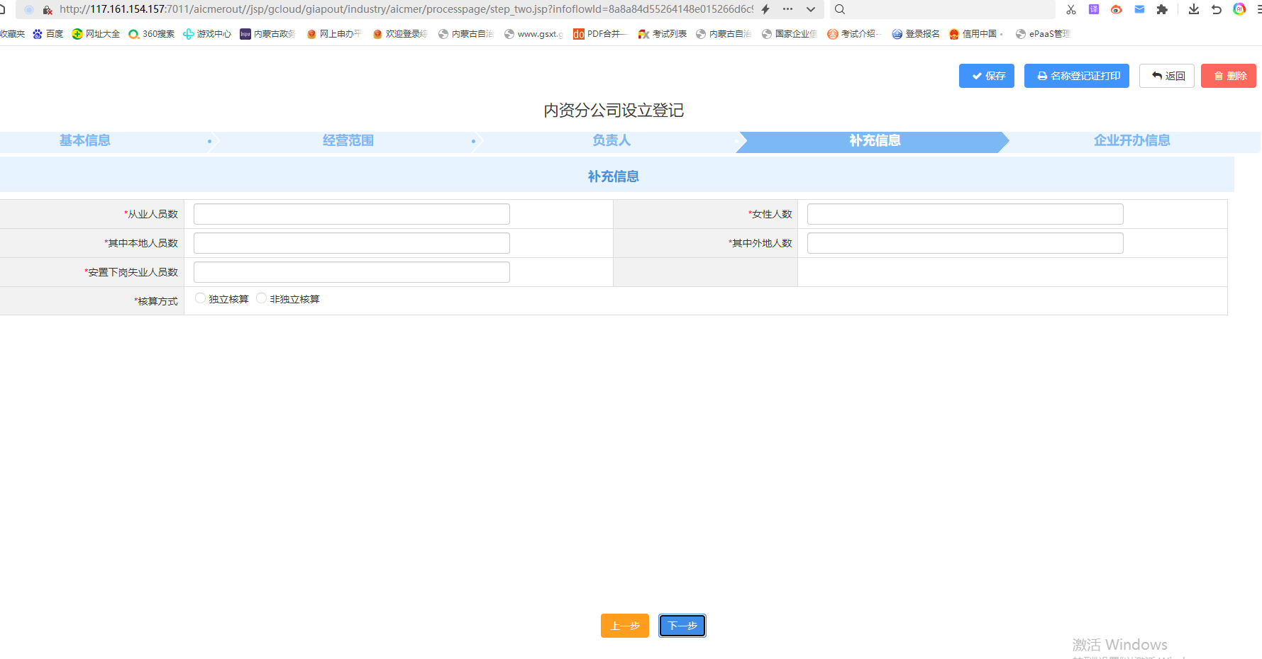Image resolution: width=1262 pixels, height=659 pixels.
Task: Open the 经营范围 step tab
Action: pyautogui.click(x=348, y=140)
